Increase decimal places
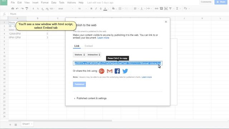229x129 pixels. tap(47, 9)
